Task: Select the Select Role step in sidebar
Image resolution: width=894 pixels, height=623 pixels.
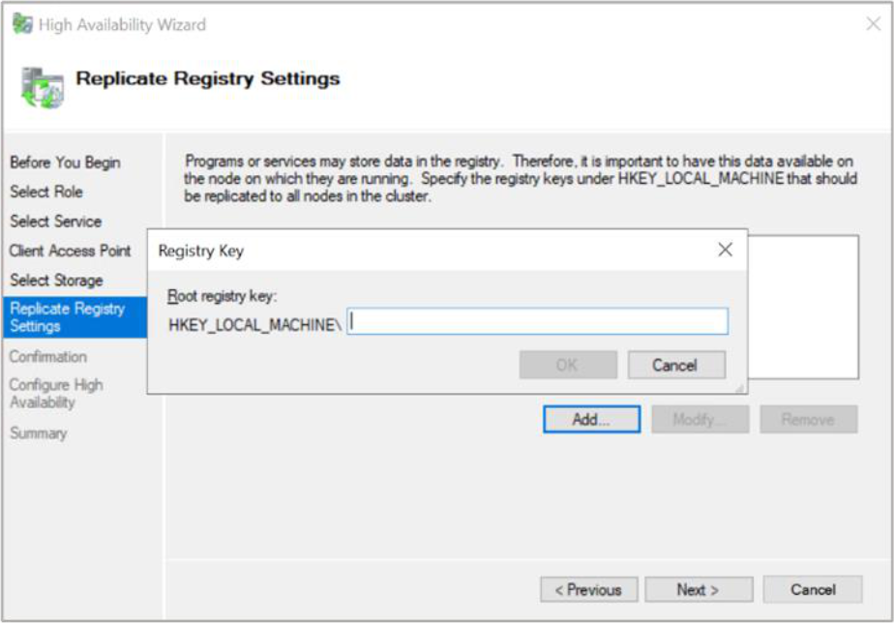Action: pyautogui.click(x=46, y=192)
